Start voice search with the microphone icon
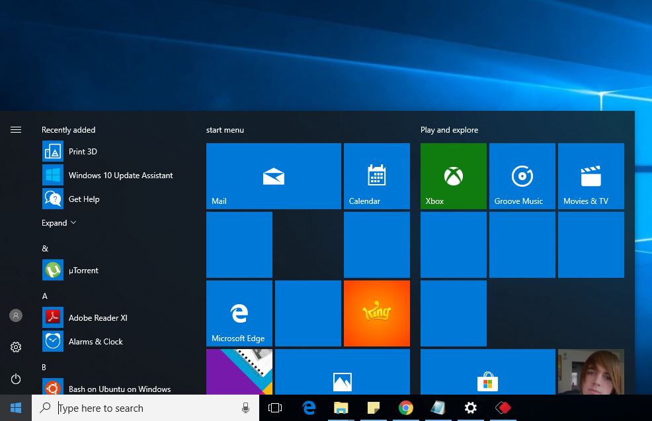The width and height of the screenshot is (652, 421). 245,408
